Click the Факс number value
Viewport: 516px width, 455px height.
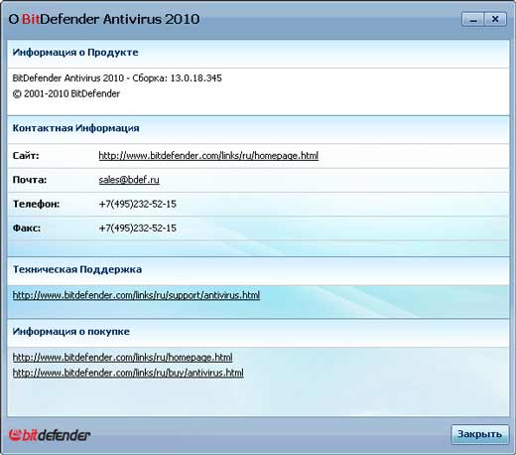point(137,228)
